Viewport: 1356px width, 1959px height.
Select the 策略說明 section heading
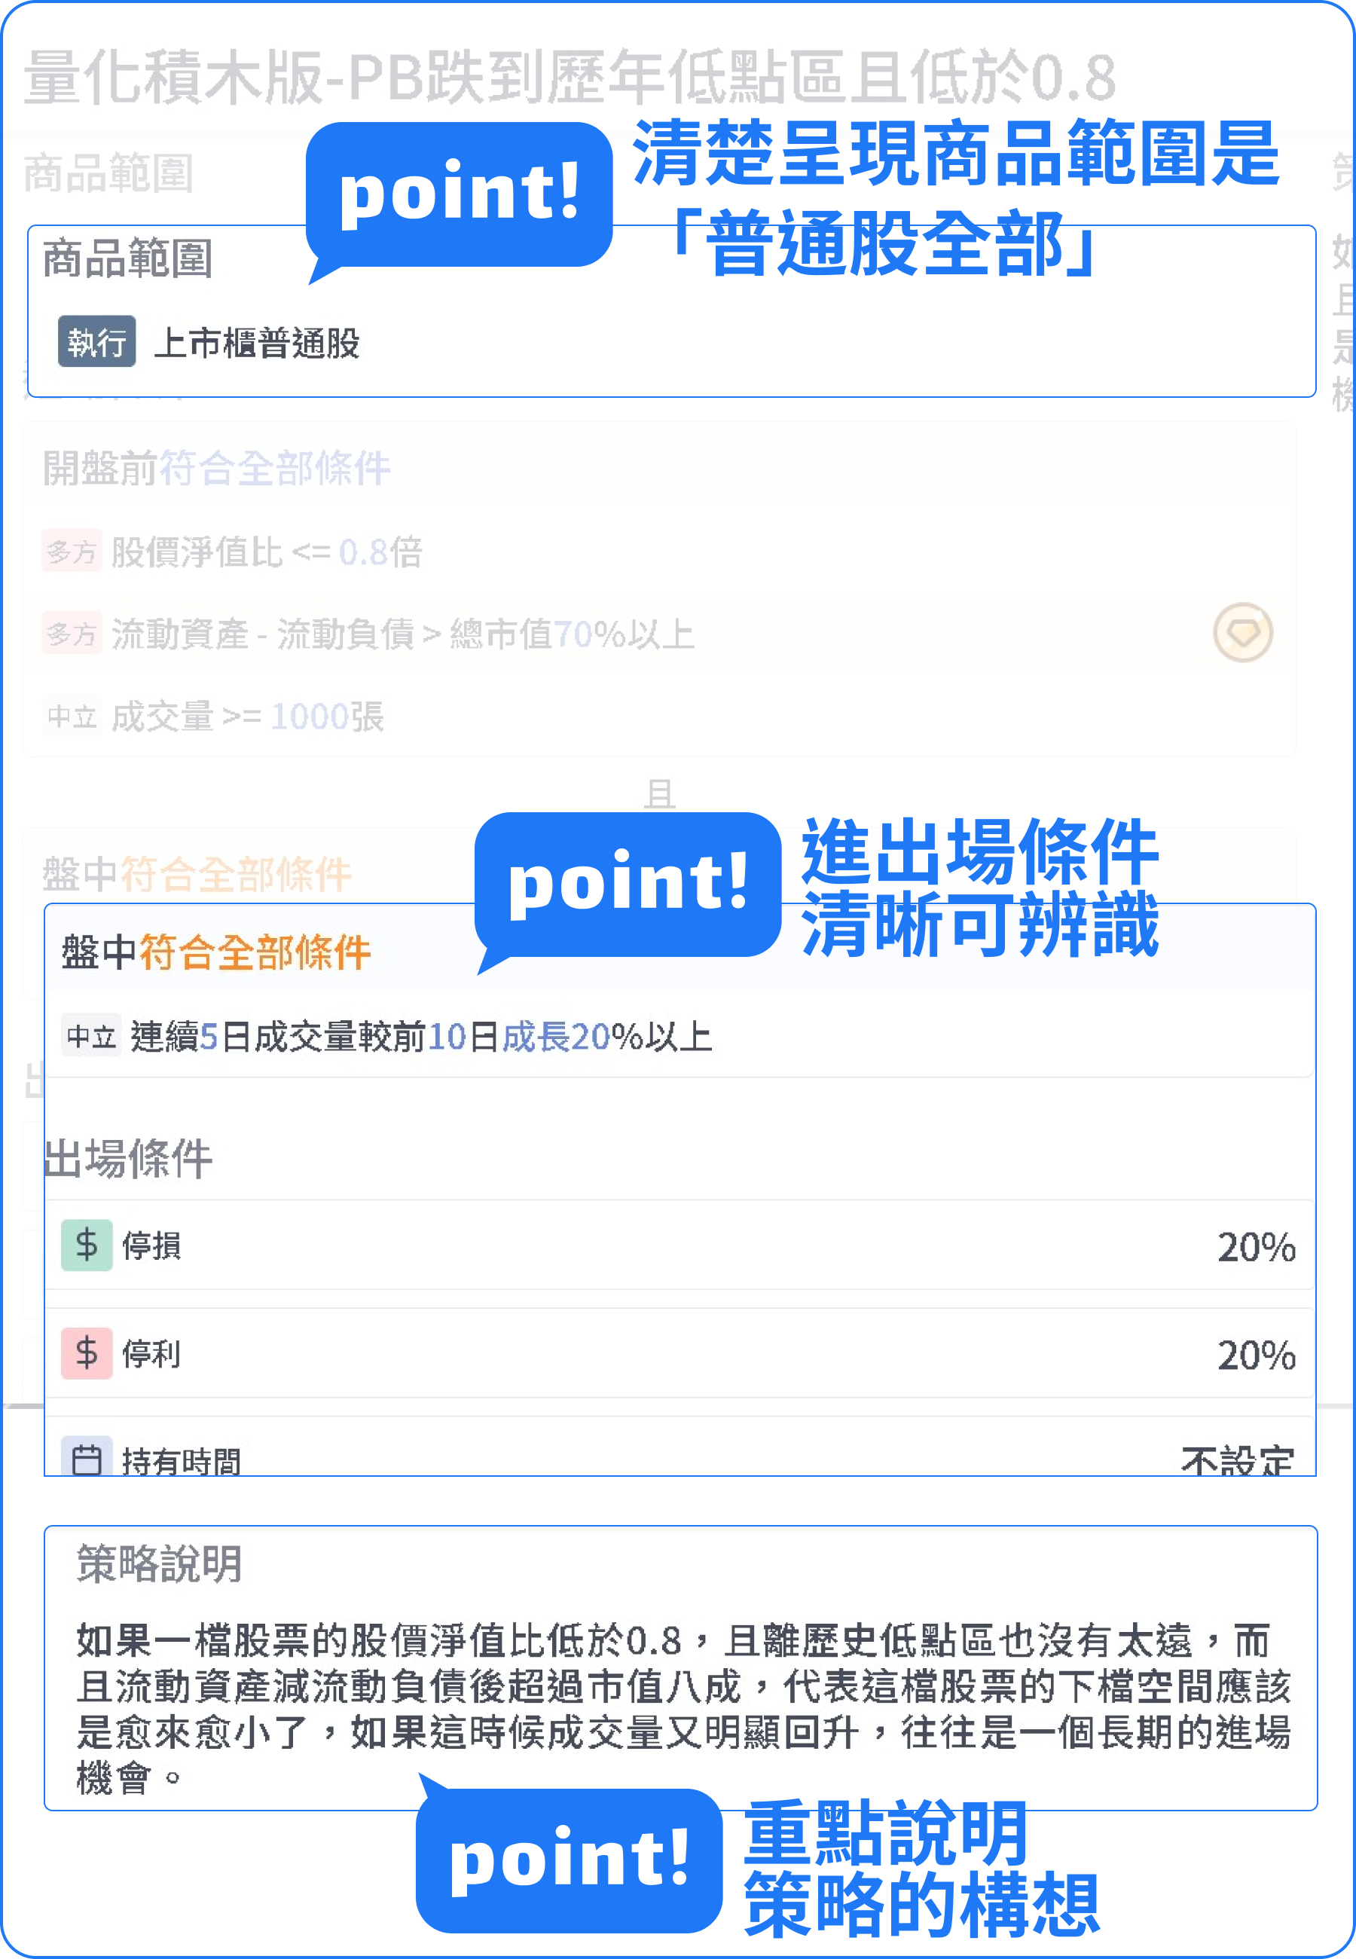coord(159,1564)
